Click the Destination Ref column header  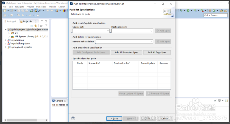[x=126, y=63]
